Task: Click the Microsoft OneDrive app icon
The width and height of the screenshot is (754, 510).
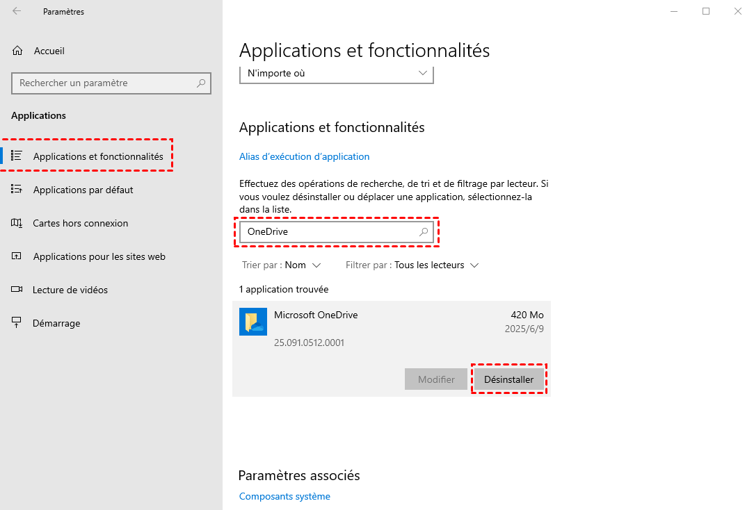Action: pyautogui.click(x=253, y=322)
